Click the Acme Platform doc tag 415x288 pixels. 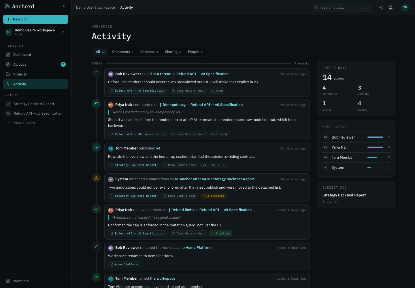point(124,264)
